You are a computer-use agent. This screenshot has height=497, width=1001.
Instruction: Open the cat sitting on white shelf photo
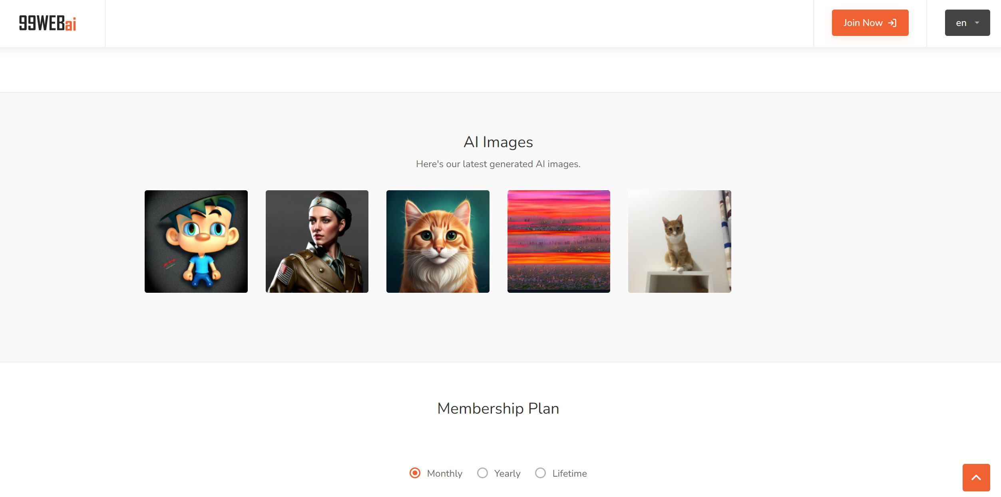[x=679, y=241]
